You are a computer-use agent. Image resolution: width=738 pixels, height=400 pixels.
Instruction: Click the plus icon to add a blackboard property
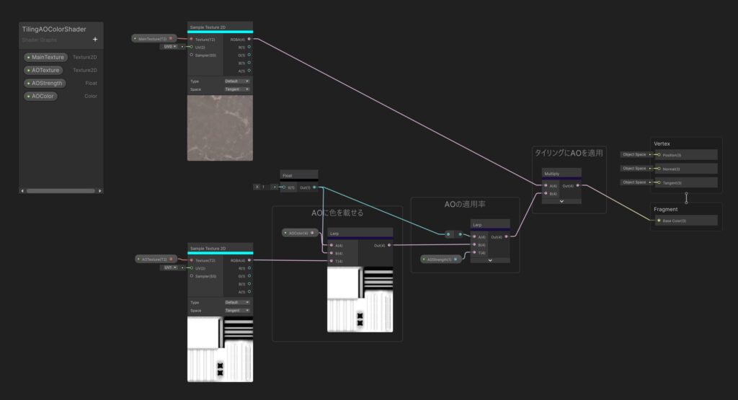point(95,40)
